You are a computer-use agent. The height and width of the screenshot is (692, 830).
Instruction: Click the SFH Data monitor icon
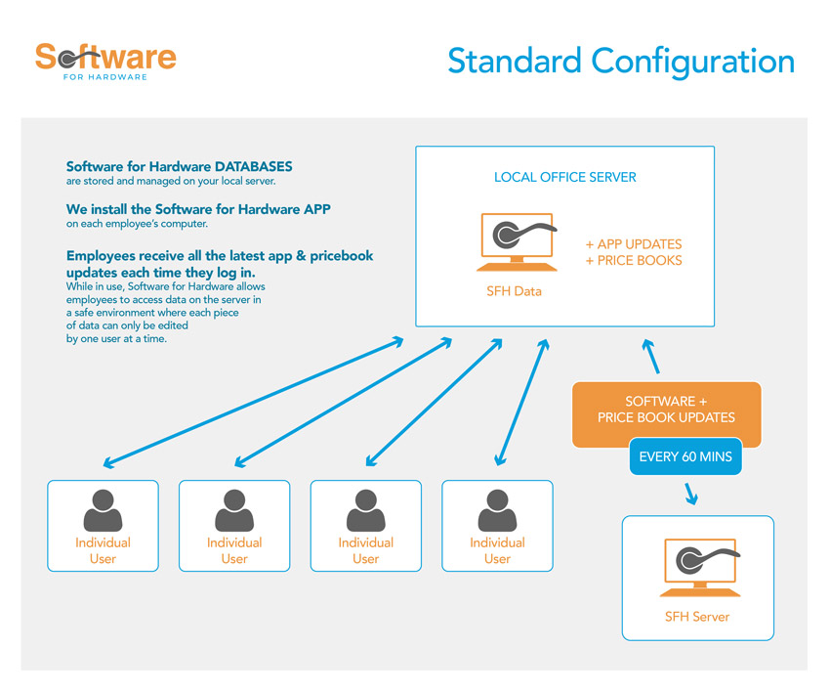(x=517, y=241)
